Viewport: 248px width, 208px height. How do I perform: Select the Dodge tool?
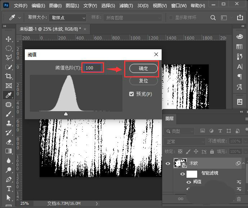[x=8, y=170]
